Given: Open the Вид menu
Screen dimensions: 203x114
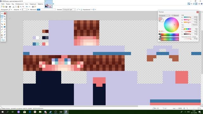Looking at the screenshot, I should pyautogui.click(x=13, y=4).
